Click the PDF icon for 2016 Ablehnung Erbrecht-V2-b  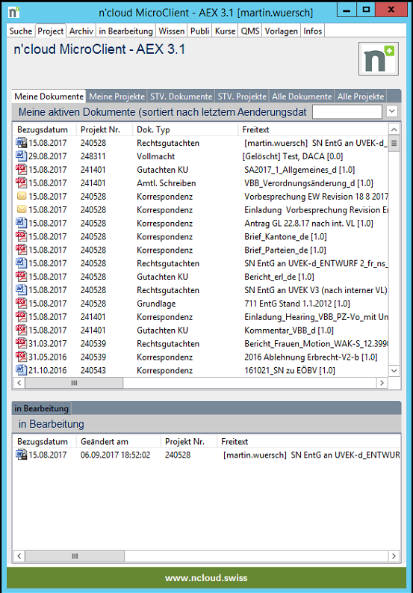point(21,357)
